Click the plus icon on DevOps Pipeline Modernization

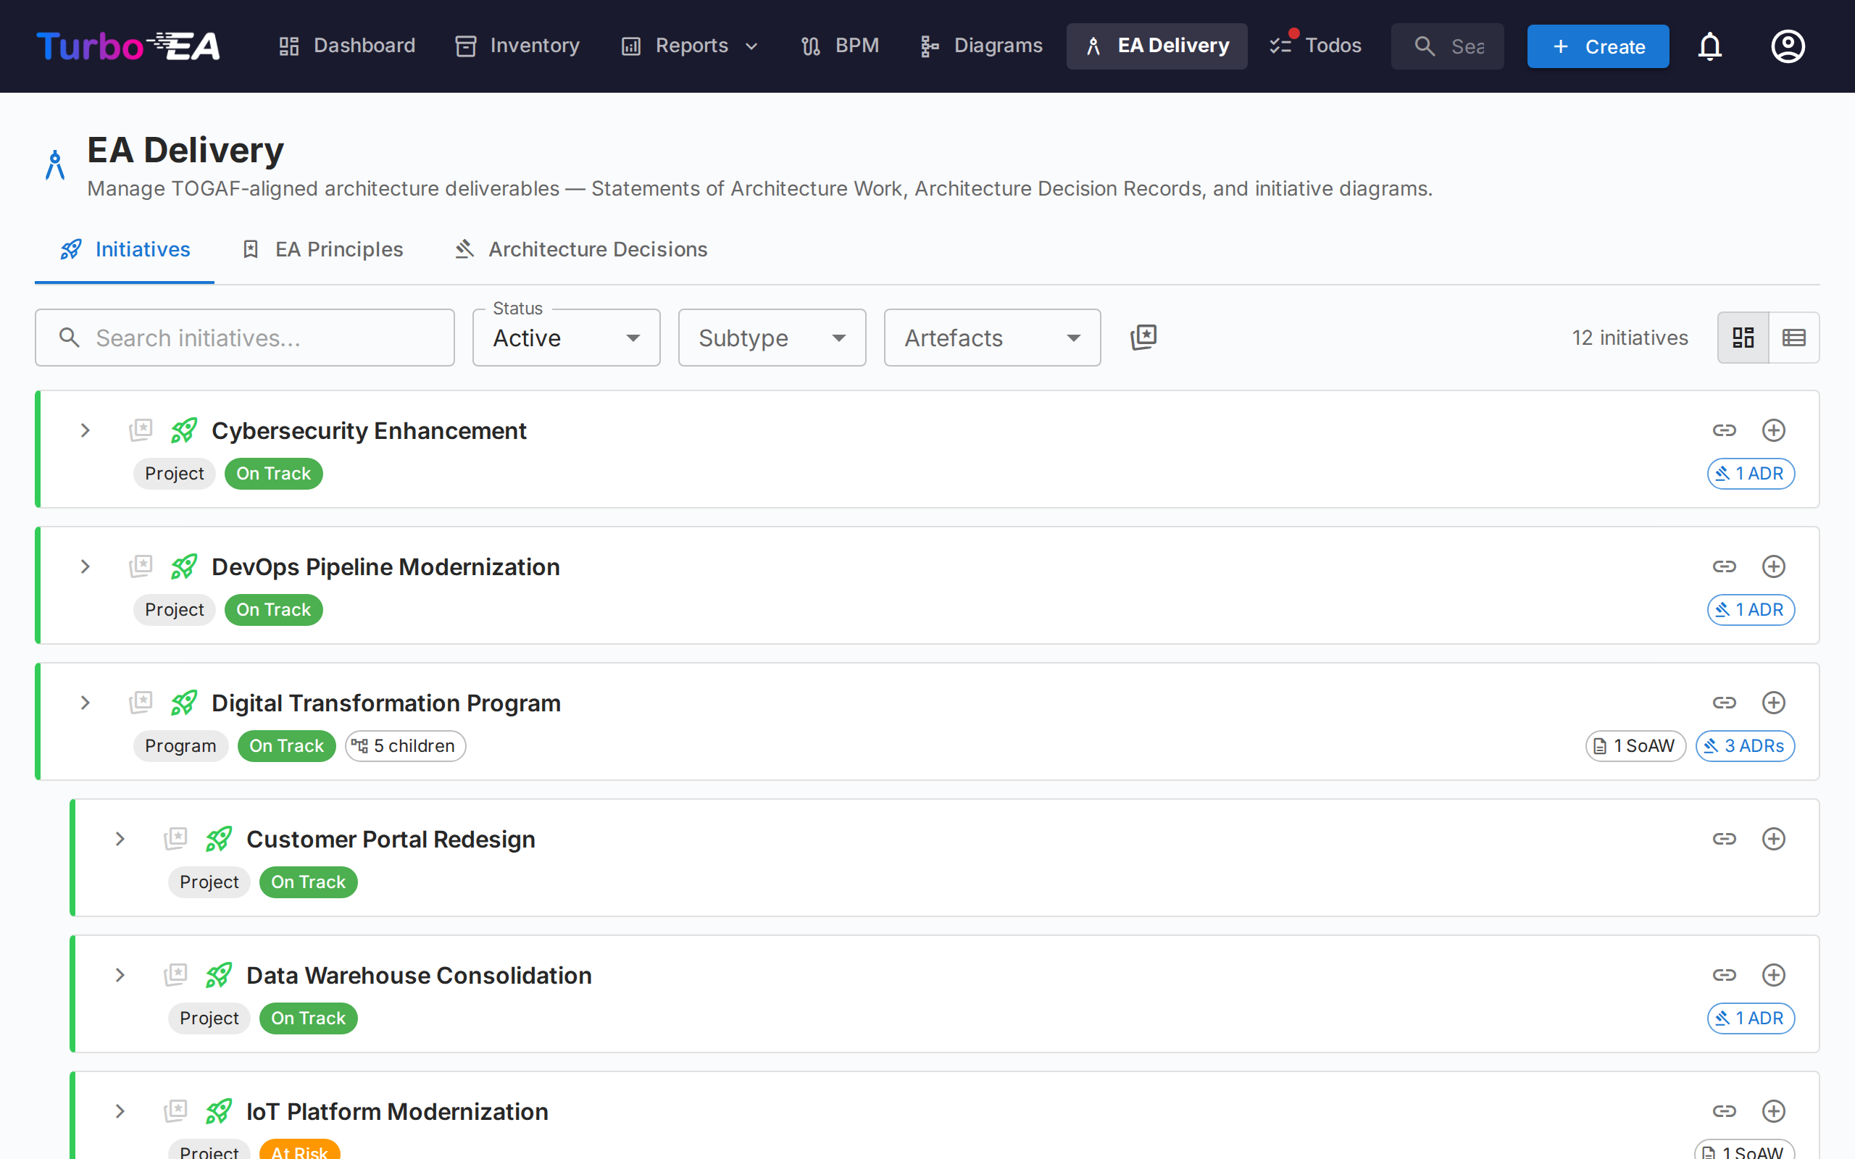pyautogui.click(x=1774, y=566)
